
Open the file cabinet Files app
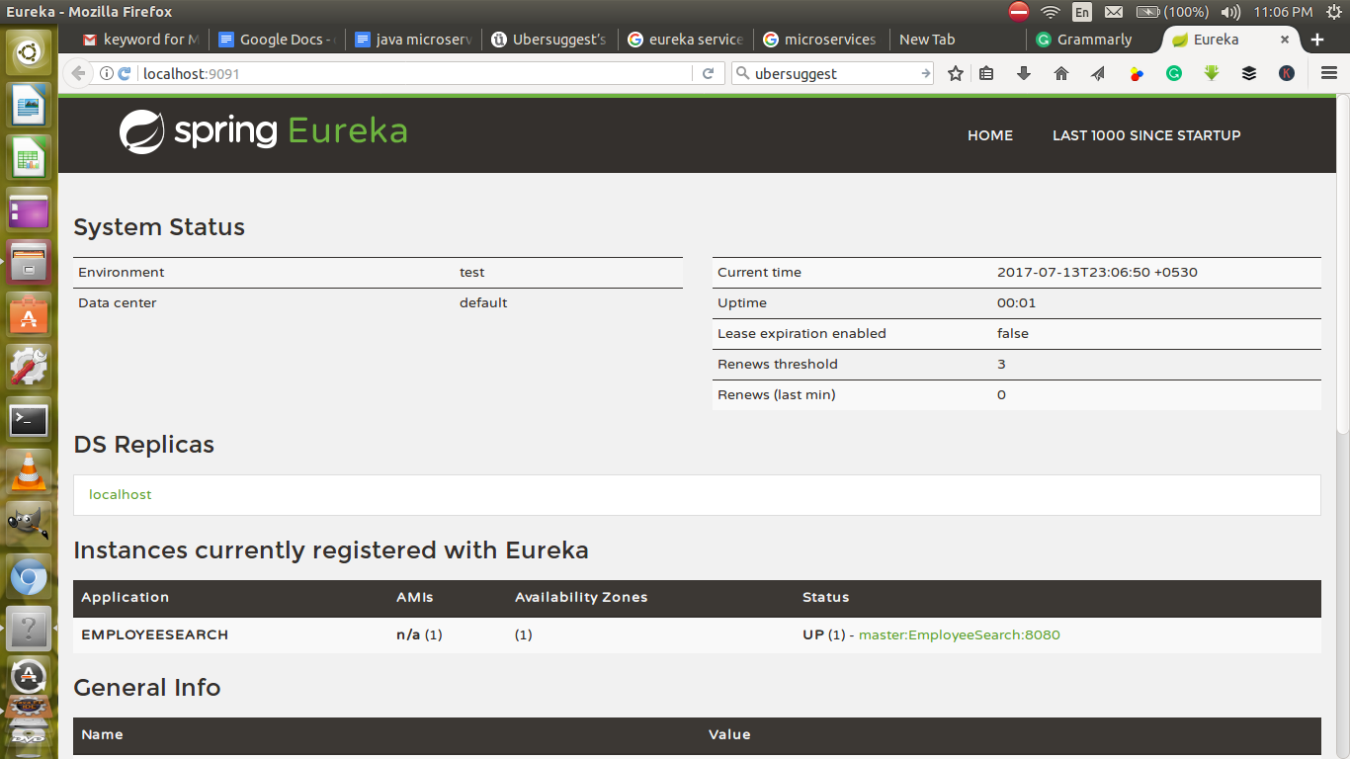tap(29, 263)
